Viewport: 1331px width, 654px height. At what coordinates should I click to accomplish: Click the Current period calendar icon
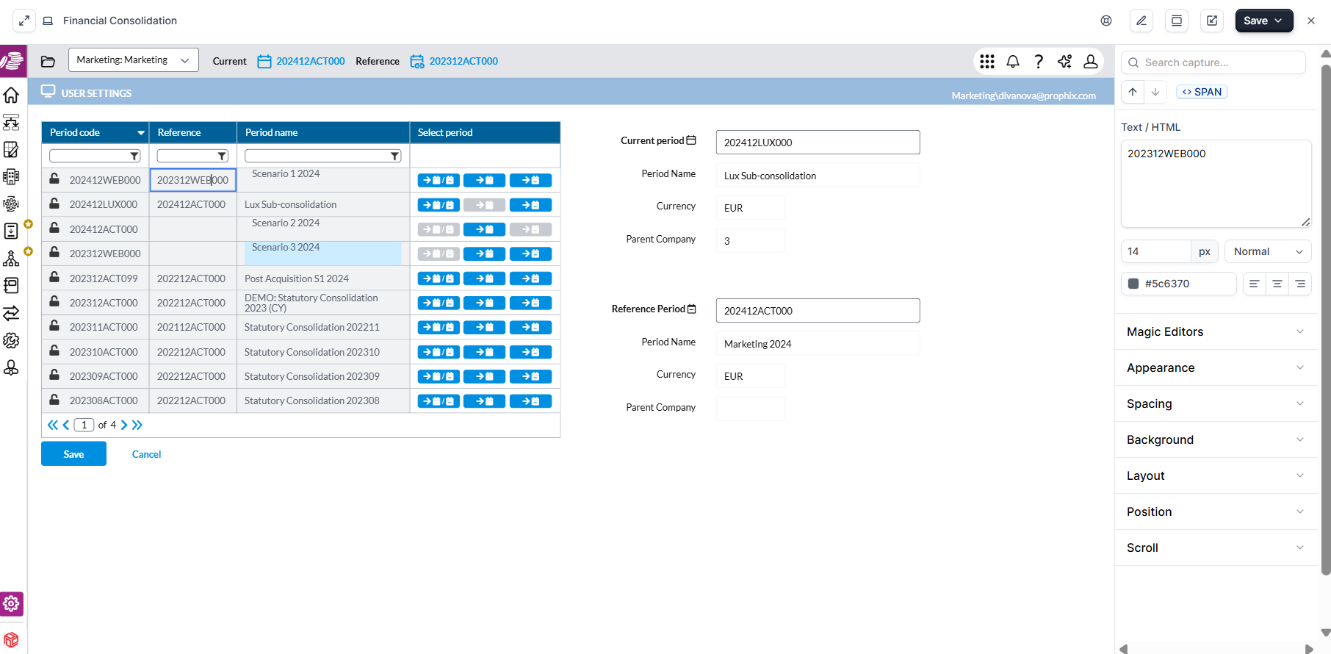tap(691, 140)
